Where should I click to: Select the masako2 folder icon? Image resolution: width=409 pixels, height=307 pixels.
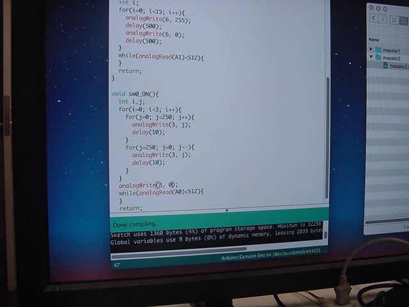378,57
